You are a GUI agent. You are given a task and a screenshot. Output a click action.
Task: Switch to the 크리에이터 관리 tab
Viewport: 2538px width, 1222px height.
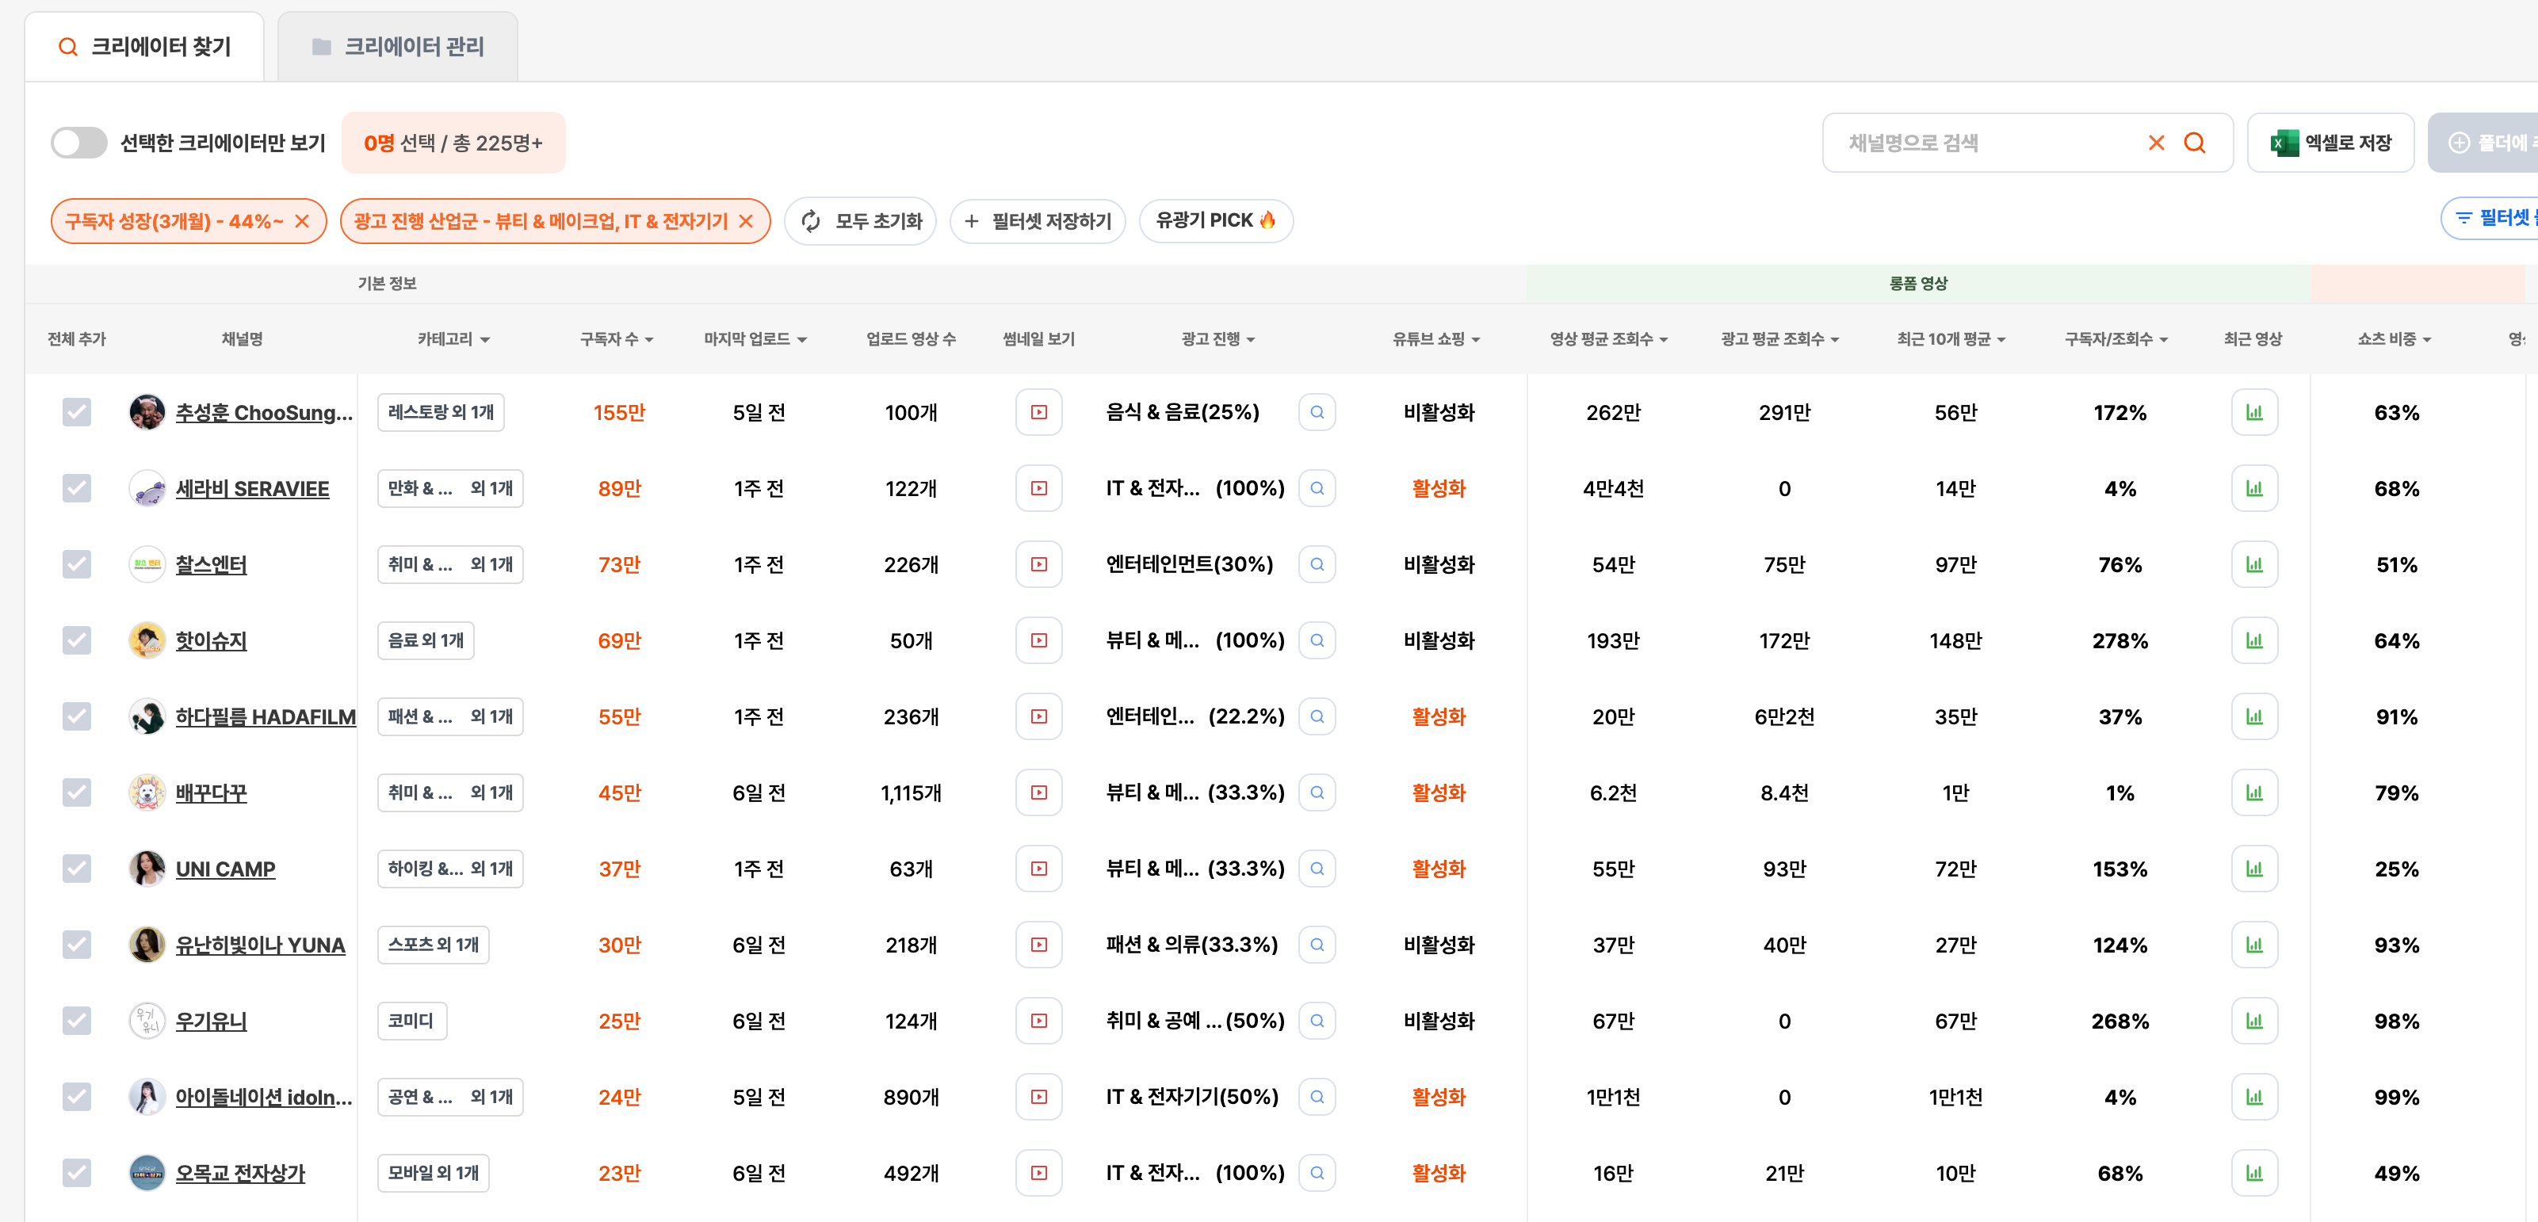(398, 46)
